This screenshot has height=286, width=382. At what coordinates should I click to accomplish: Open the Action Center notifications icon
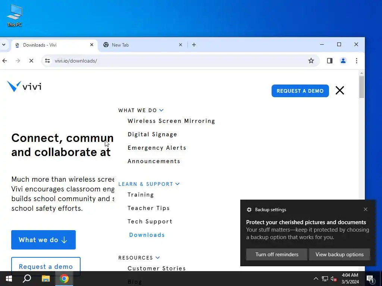pyautogui.click(x=370, y=279)
